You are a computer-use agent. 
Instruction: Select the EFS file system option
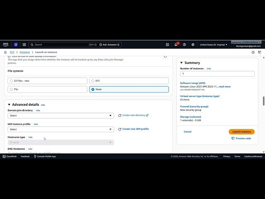(x=129, y=81)
